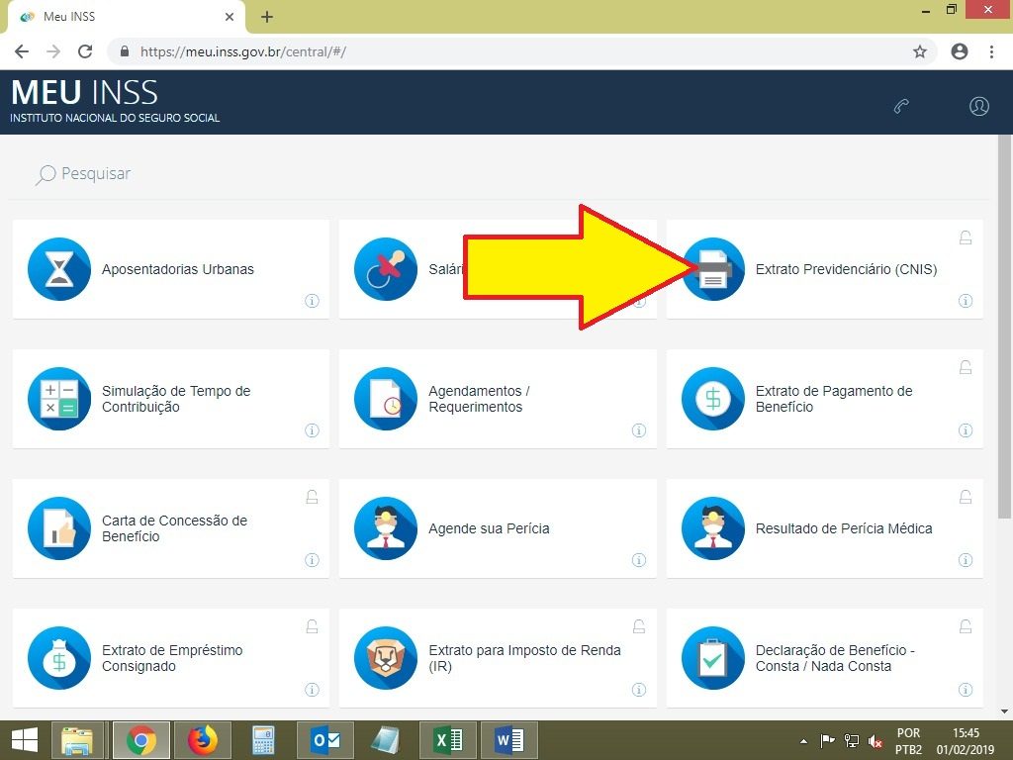Show info for Agendamentos / Requerimentos
1013x760 pixels.
pos(639,430)
